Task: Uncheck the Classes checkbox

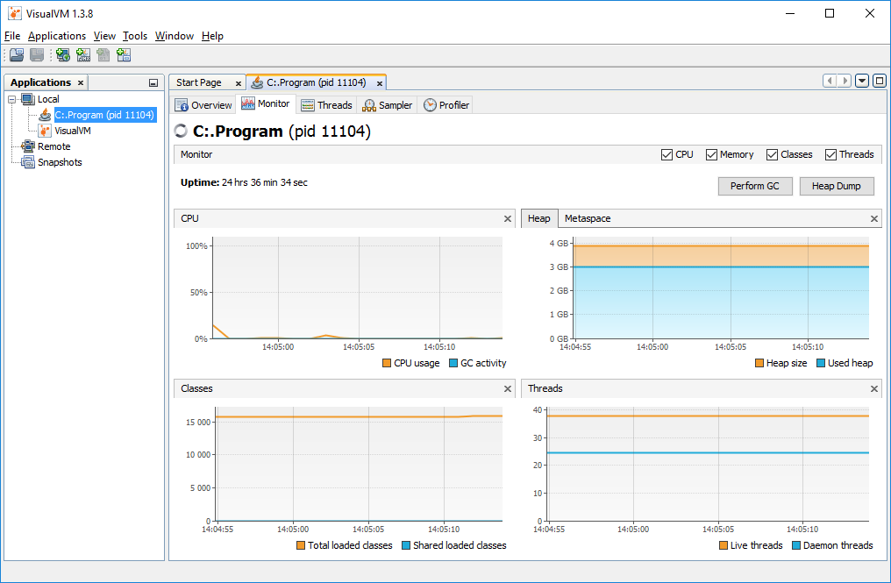Action: [772, 154]
